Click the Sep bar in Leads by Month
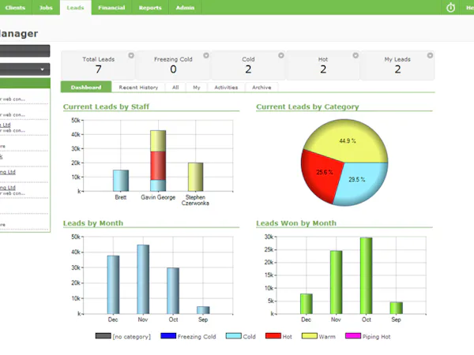Screen dimensions: 474x355 [203, 310]
